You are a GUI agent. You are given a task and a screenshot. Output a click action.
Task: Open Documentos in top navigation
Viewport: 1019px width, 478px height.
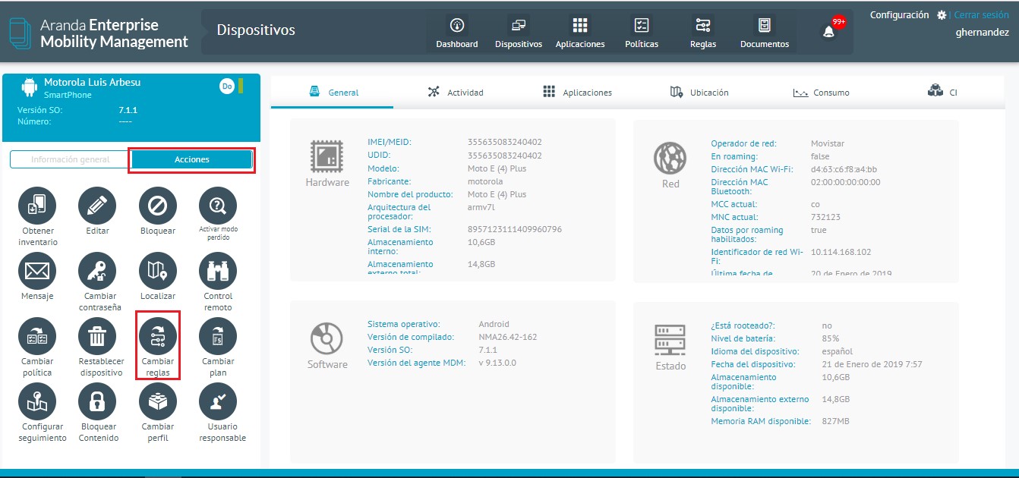click(x=765, y=33)
